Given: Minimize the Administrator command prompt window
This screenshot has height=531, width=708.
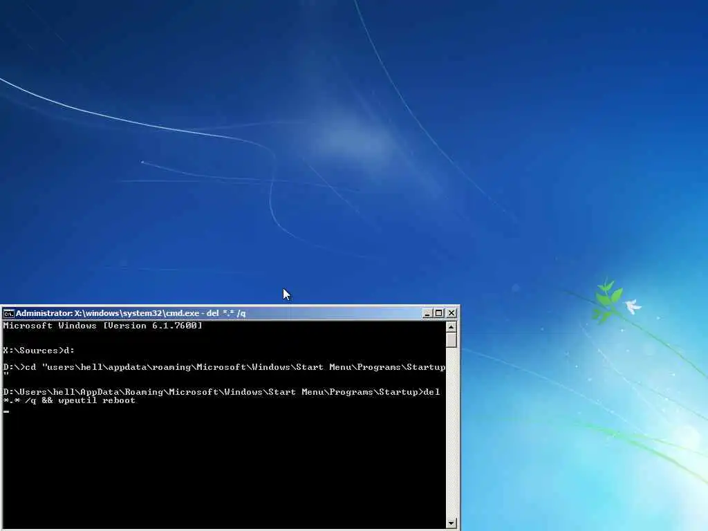Looking at the screenshot, I should point(427,313).
